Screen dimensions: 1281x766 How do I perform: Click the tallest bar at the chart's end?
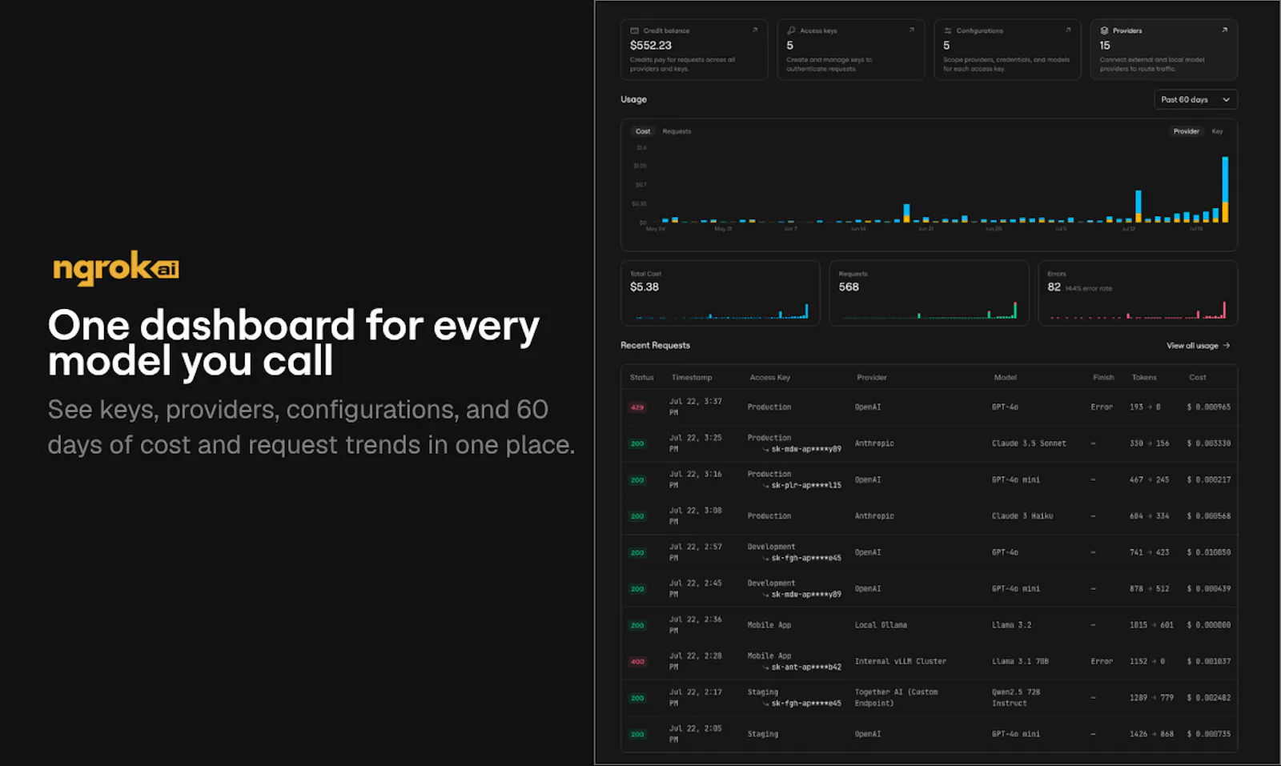click(x=1225, y=189)
